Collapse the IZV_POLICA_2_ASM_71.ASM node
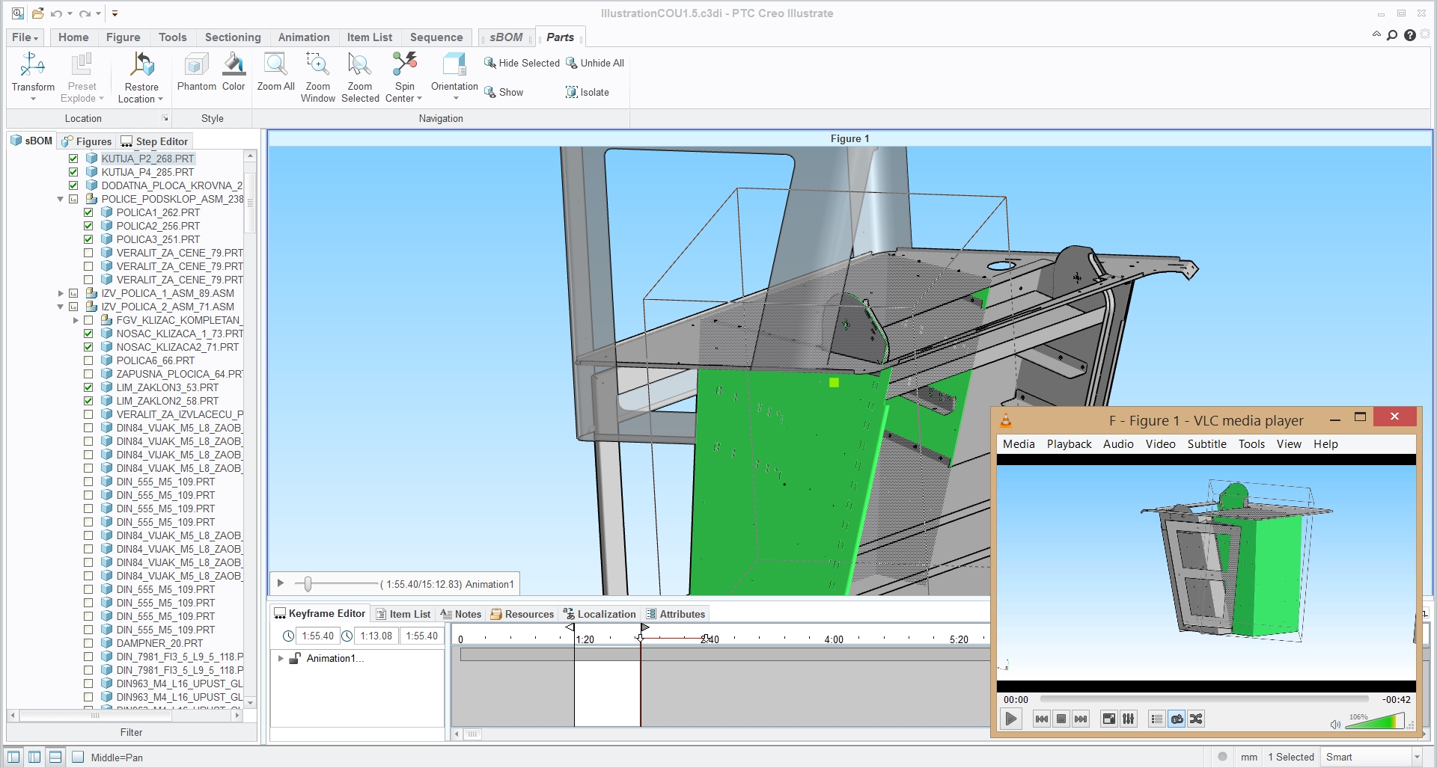Screen dimensions: 1437x768 (61, 307)
